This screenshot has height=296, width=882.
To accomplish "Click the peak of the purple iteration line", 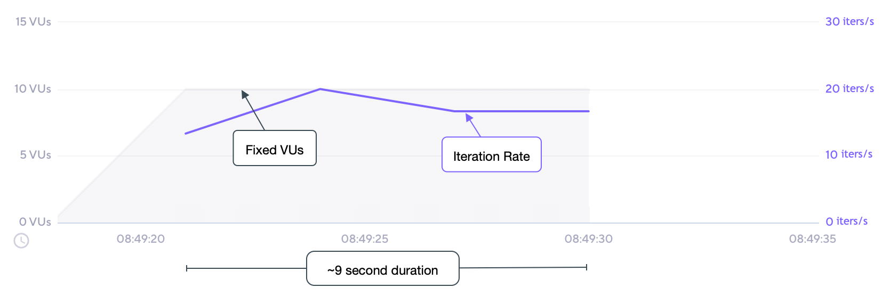I will [320, 89].
